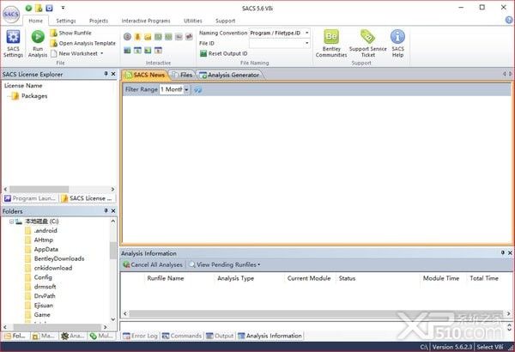Open the Utilities ribbon tab
Viewport: 515px width, 352px height.
click(193, 21)
